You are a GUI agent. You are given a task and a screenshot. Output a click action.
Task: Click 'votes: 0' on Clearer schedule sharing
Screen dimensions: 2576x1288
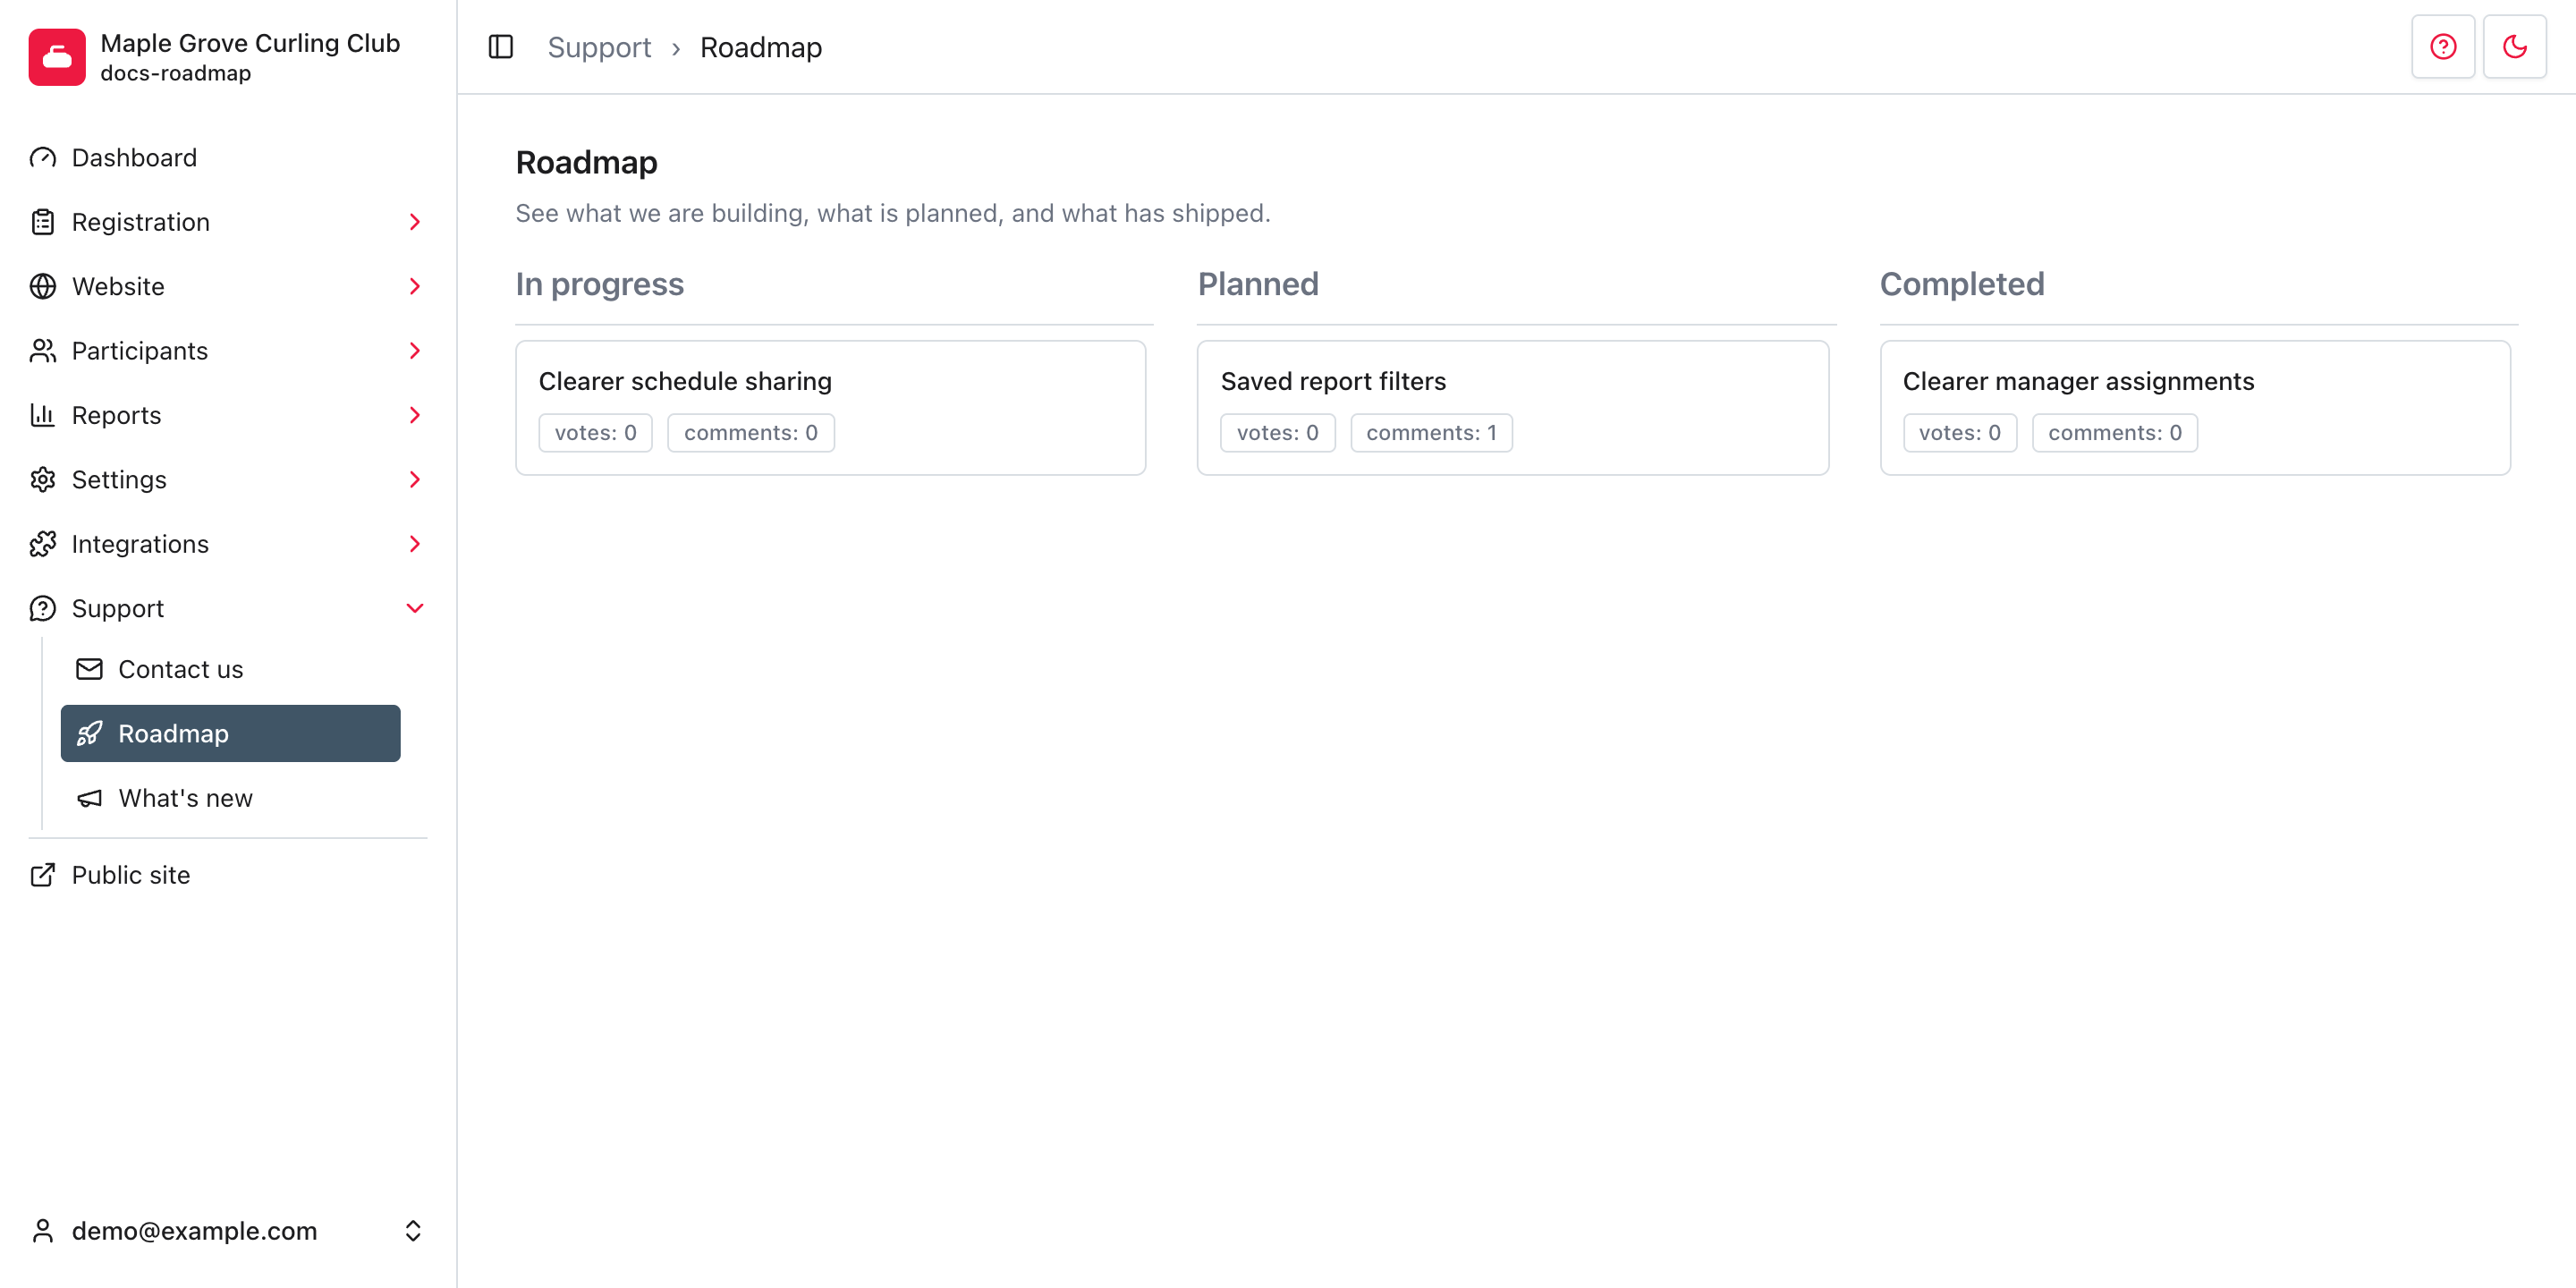(595, 433)
